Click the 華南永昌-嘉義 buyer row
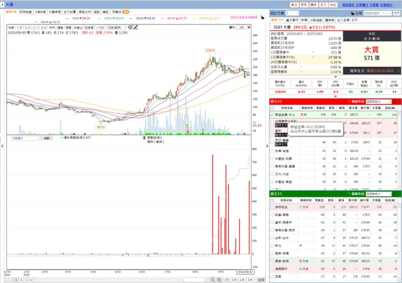 (x=334, y=166)
